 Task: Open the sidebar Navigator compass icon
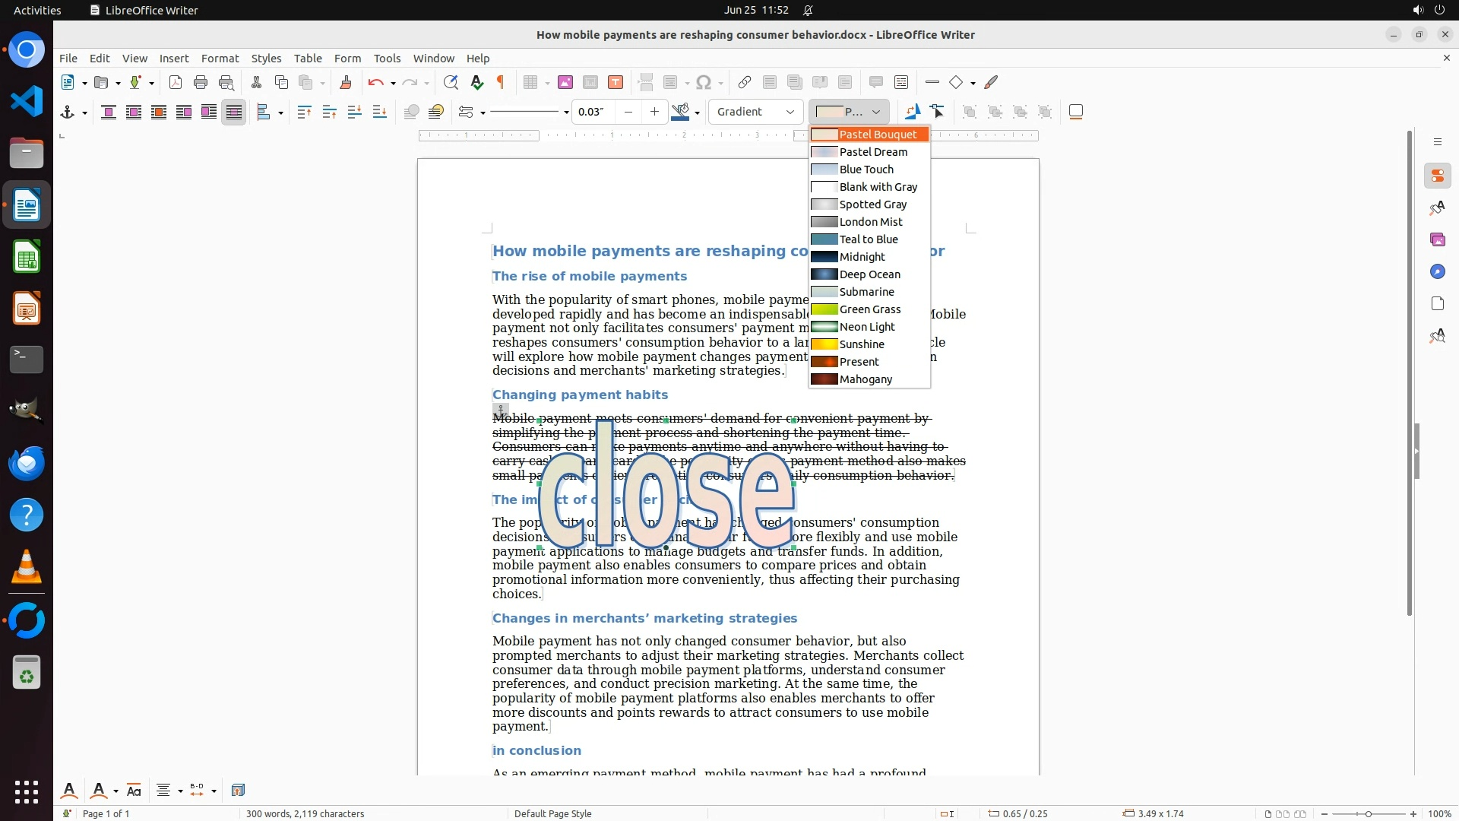[1437, 271]
